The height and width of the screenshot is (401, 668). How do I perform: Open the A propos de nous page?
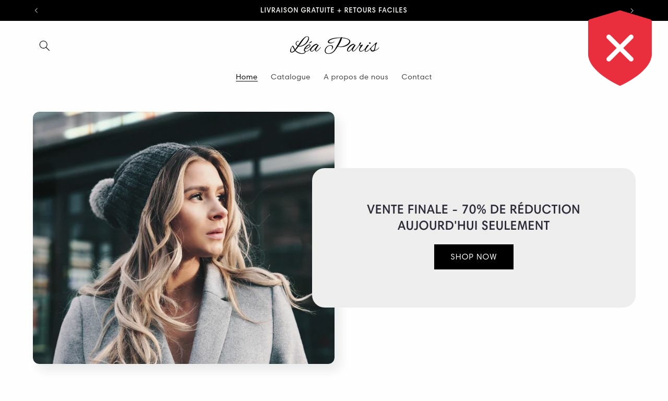click(356, 77)
